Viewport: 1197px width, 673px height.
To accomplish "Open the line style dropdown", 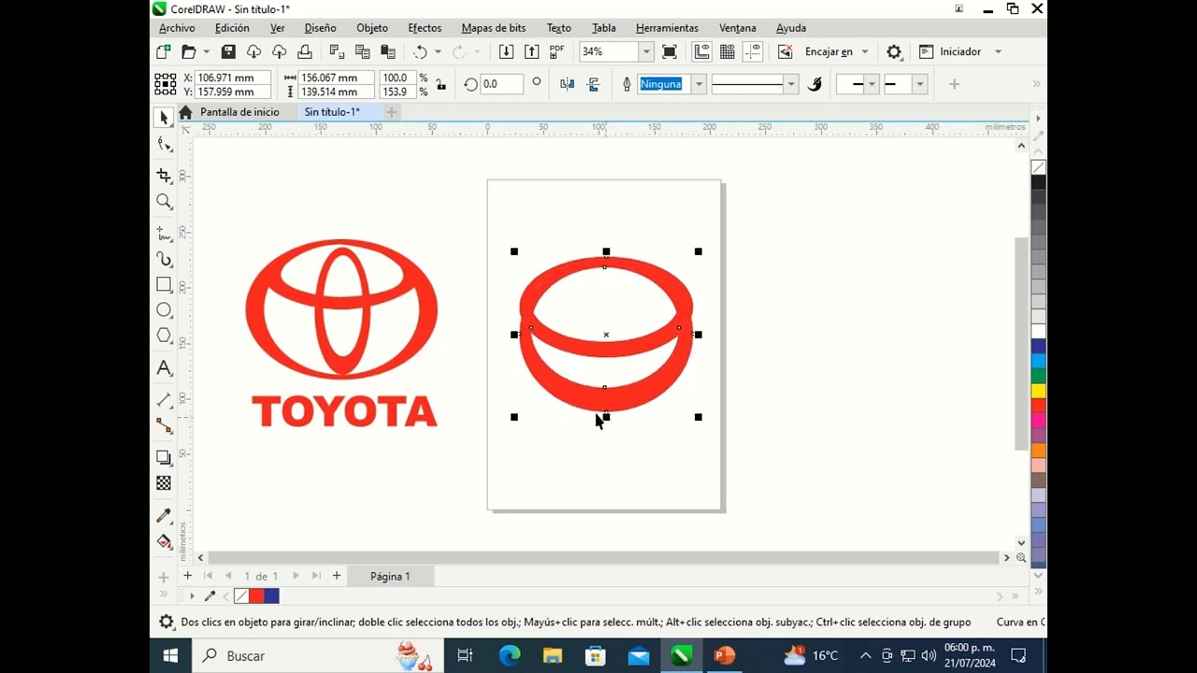I will pos(791,84).
